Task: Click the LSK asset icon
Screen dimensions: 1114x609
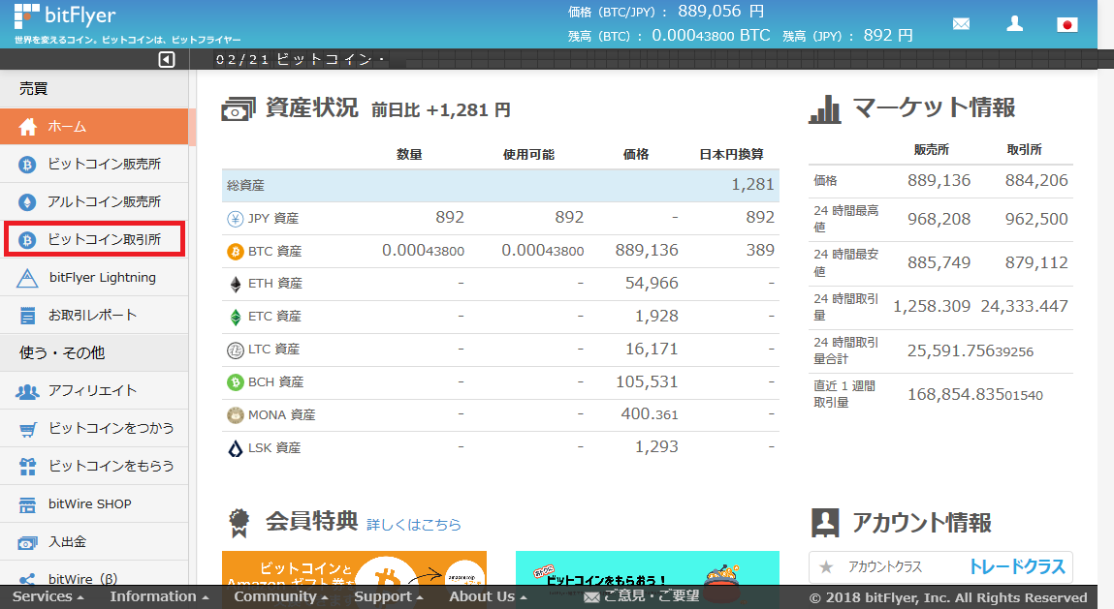Action: pyautogui.click(x=236, y=448)
